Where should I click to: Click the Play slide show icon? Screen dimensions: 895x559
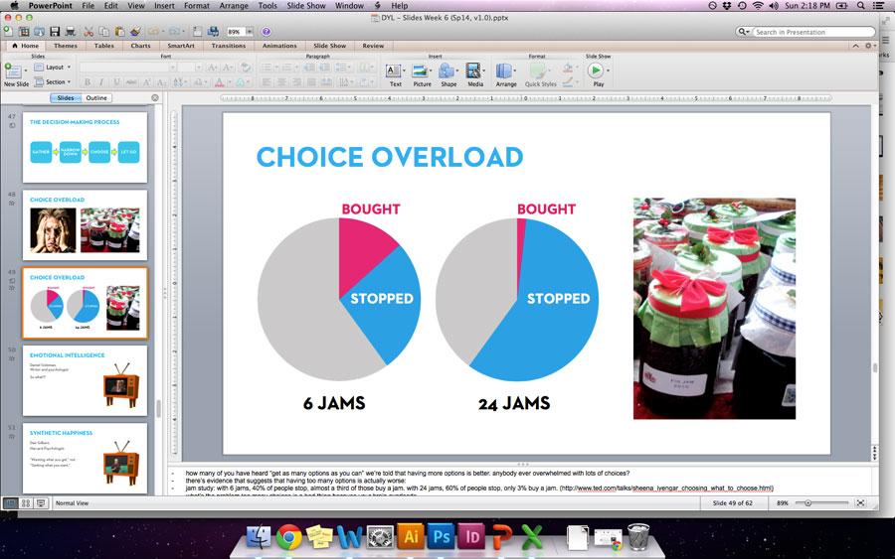pos(596,70)
